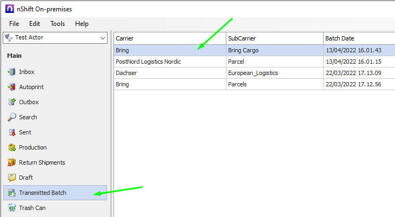Sort by Carrier column header
The width and height of the screenshot is (395, 217).
click(x=170, y=38)
